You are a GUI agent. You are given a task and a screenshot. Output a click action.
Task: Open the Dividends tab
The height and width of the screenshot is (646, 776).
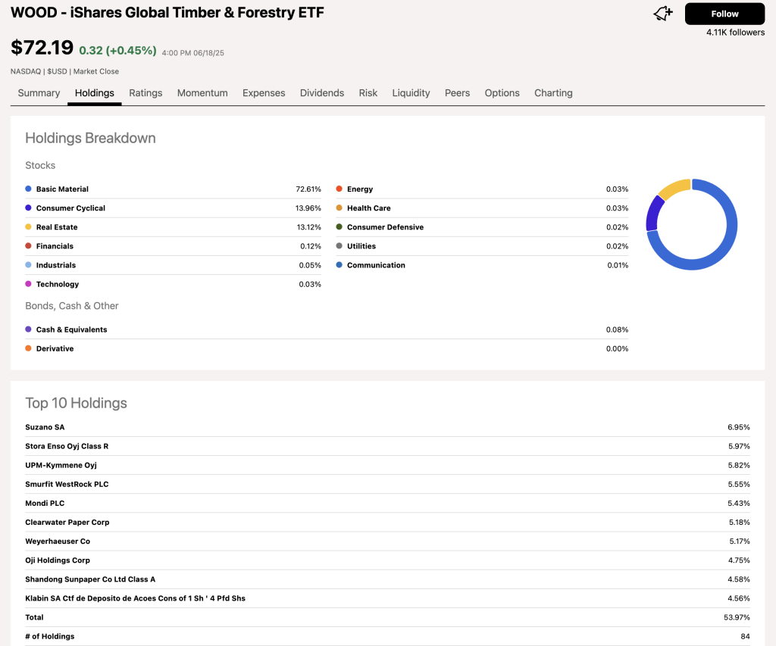322,93
